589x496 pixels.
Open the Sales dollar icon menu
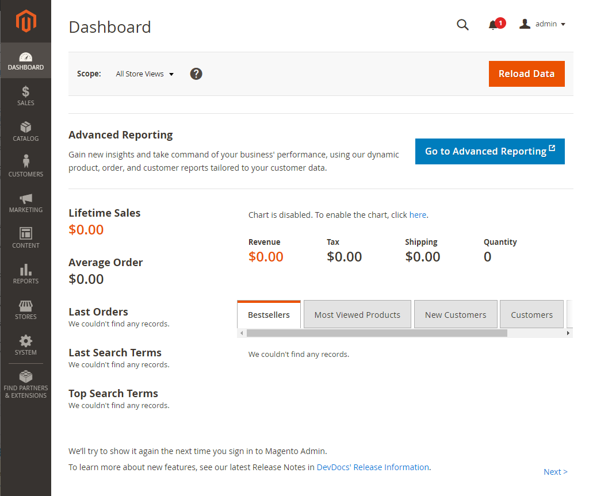pos(26,92)
